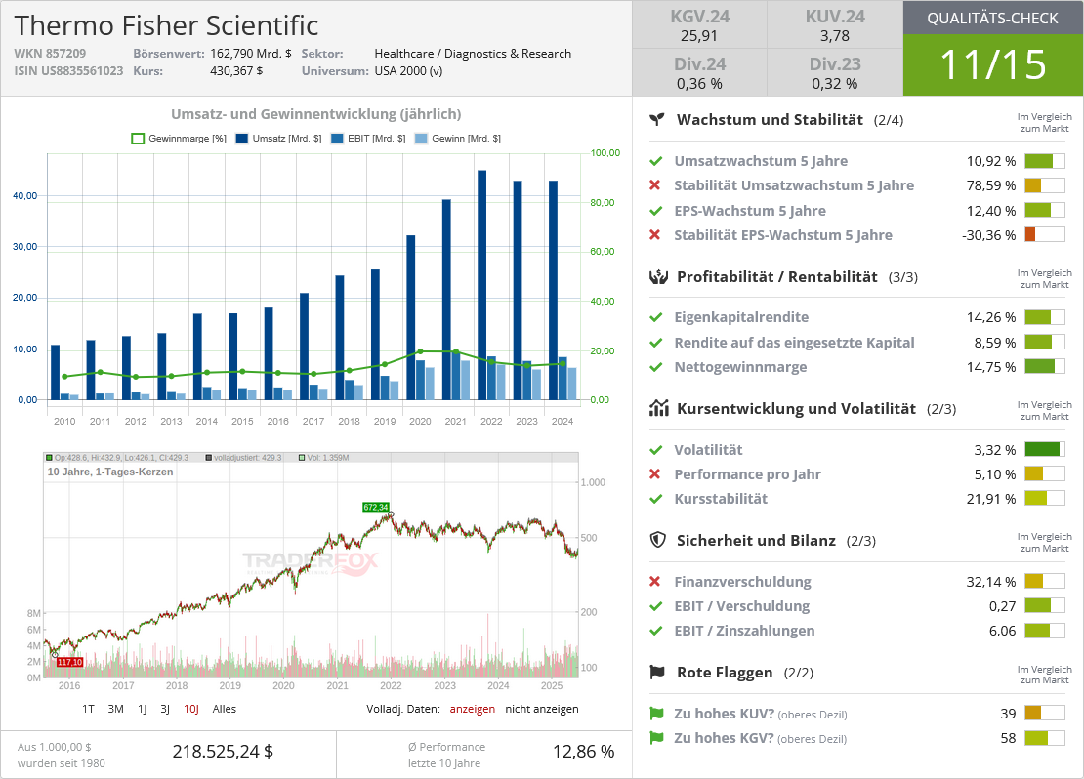This screenshot has height=779, width=1084.
Task: Click the 218.525,24 $ value
Action: (x=223, y=752)
